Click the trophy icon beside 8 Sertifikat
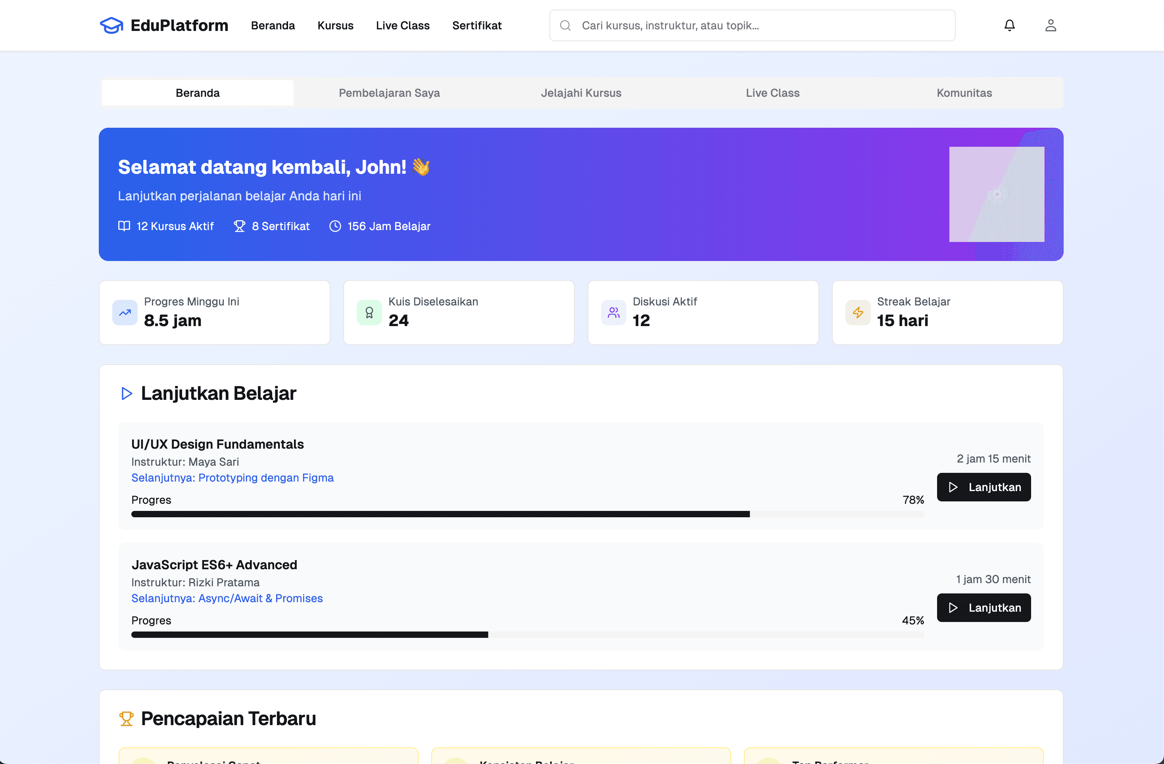The width and height of the screenshot is (1164, 764). pyautogui.click(x=239, y=226)
